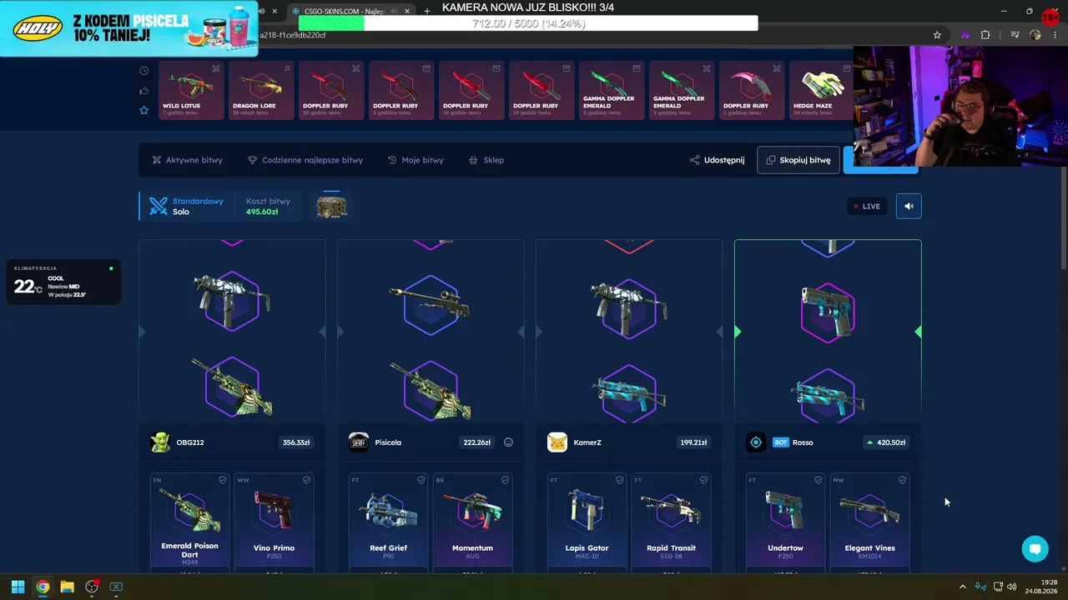The image size is (1068, 600).
Task: Select the thumbs-up best drops icon
Action: (144, 91)
